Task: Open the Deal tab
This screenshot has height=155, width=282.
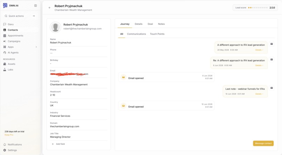Action: coord(150,24)
